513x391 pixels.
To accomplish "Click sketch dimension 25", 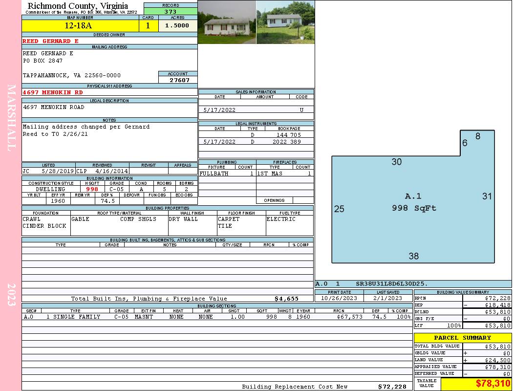I will point(339,209).
